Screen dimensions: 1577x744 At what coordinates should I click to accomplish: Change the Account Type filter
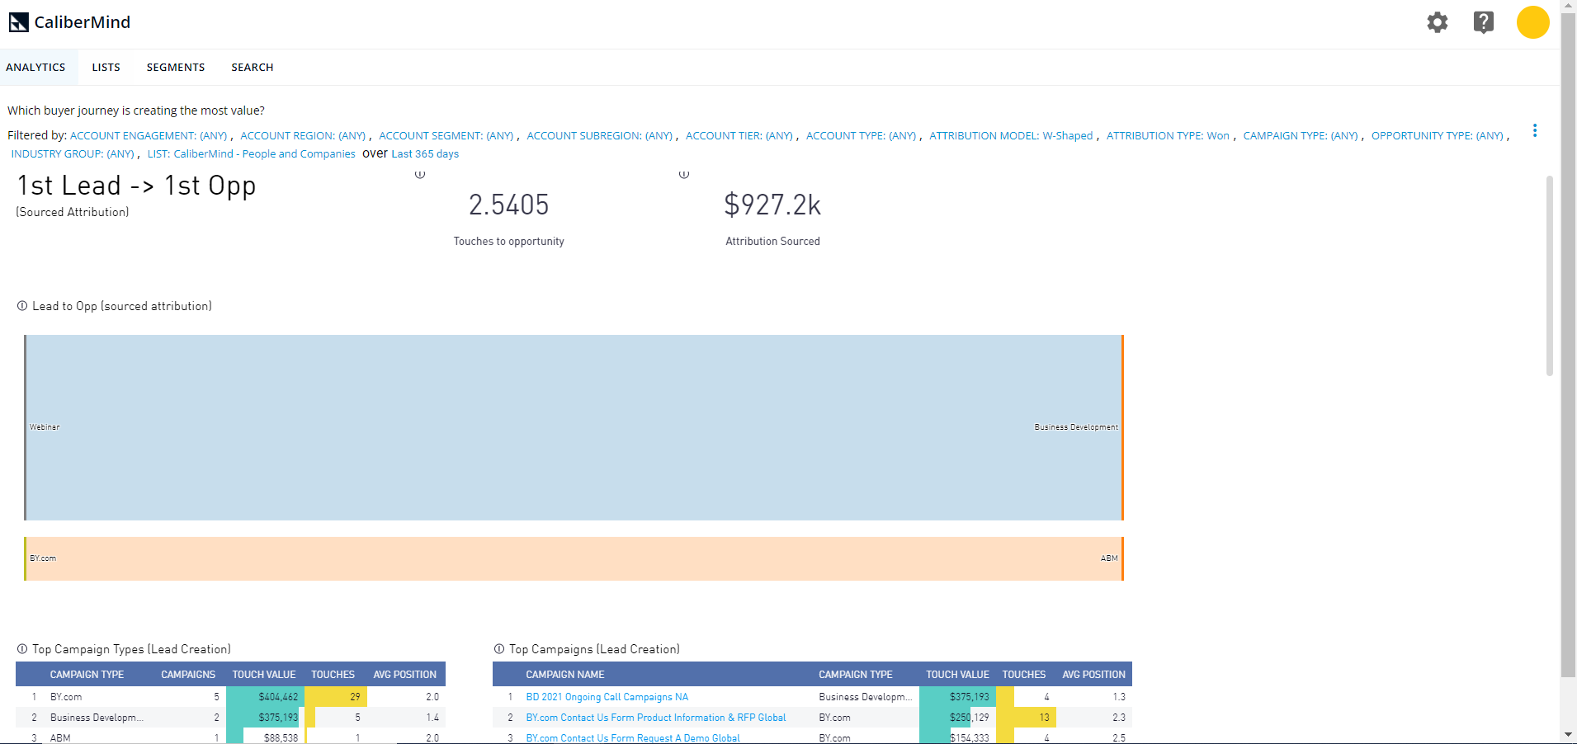coord(862,136)
